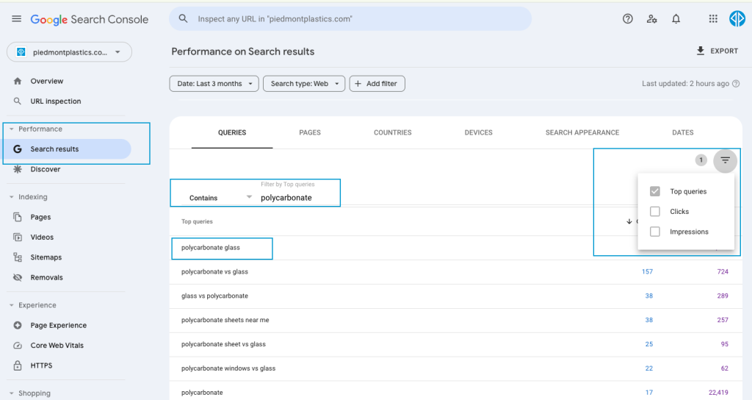Click the filter count badge 1
This screenshot has width=752, height=400.
(x=701, y=160)
